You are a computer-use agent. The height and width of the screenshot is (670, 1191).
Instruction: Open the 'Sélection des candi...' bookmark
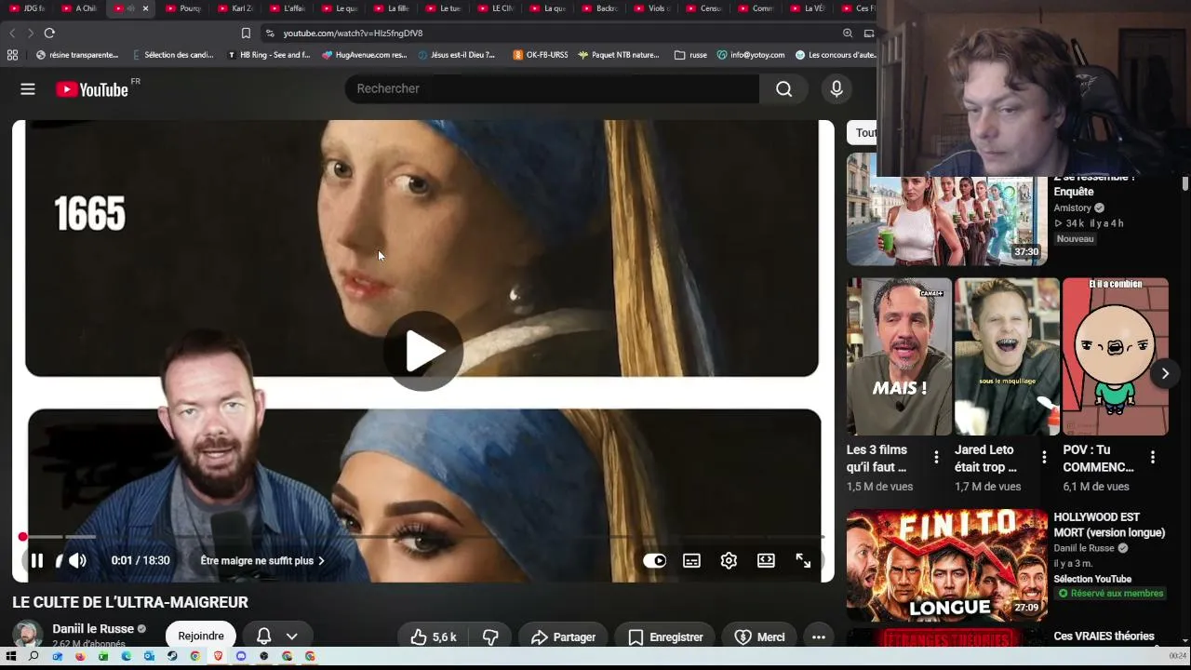pos(173,55)
